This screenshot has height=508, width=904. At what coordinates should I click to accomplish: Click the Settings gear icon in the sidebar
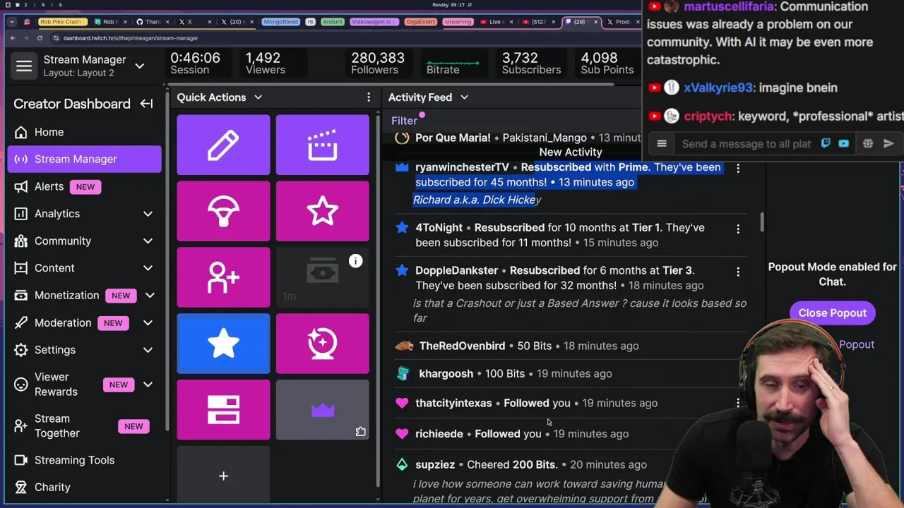coord(21,350)
